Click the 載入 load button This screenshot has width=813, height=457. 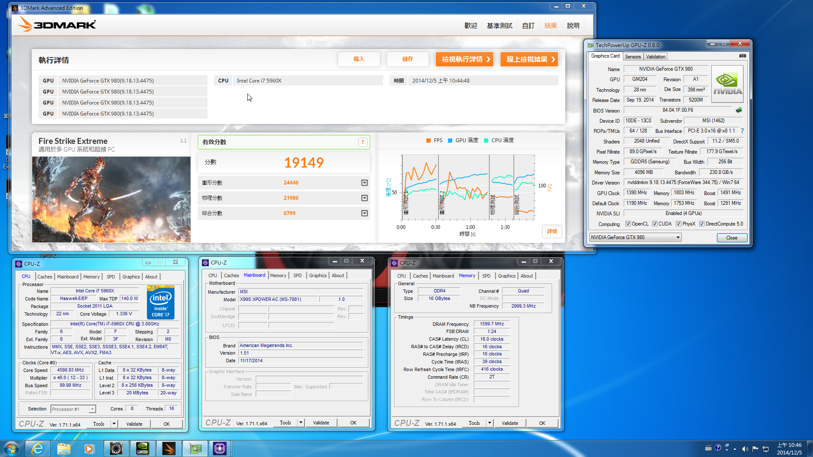tap(359, 59)
